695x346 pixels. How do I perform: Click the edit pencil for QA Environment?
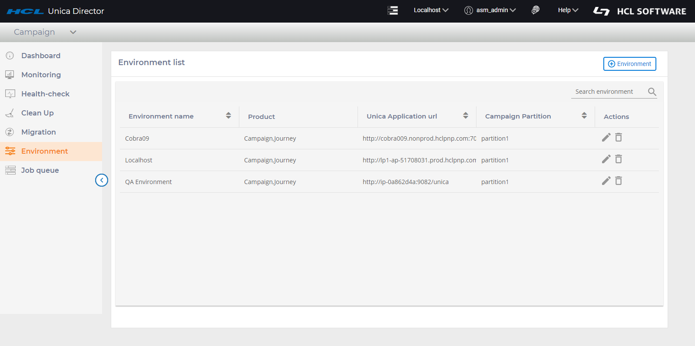[x=606, y=181]
